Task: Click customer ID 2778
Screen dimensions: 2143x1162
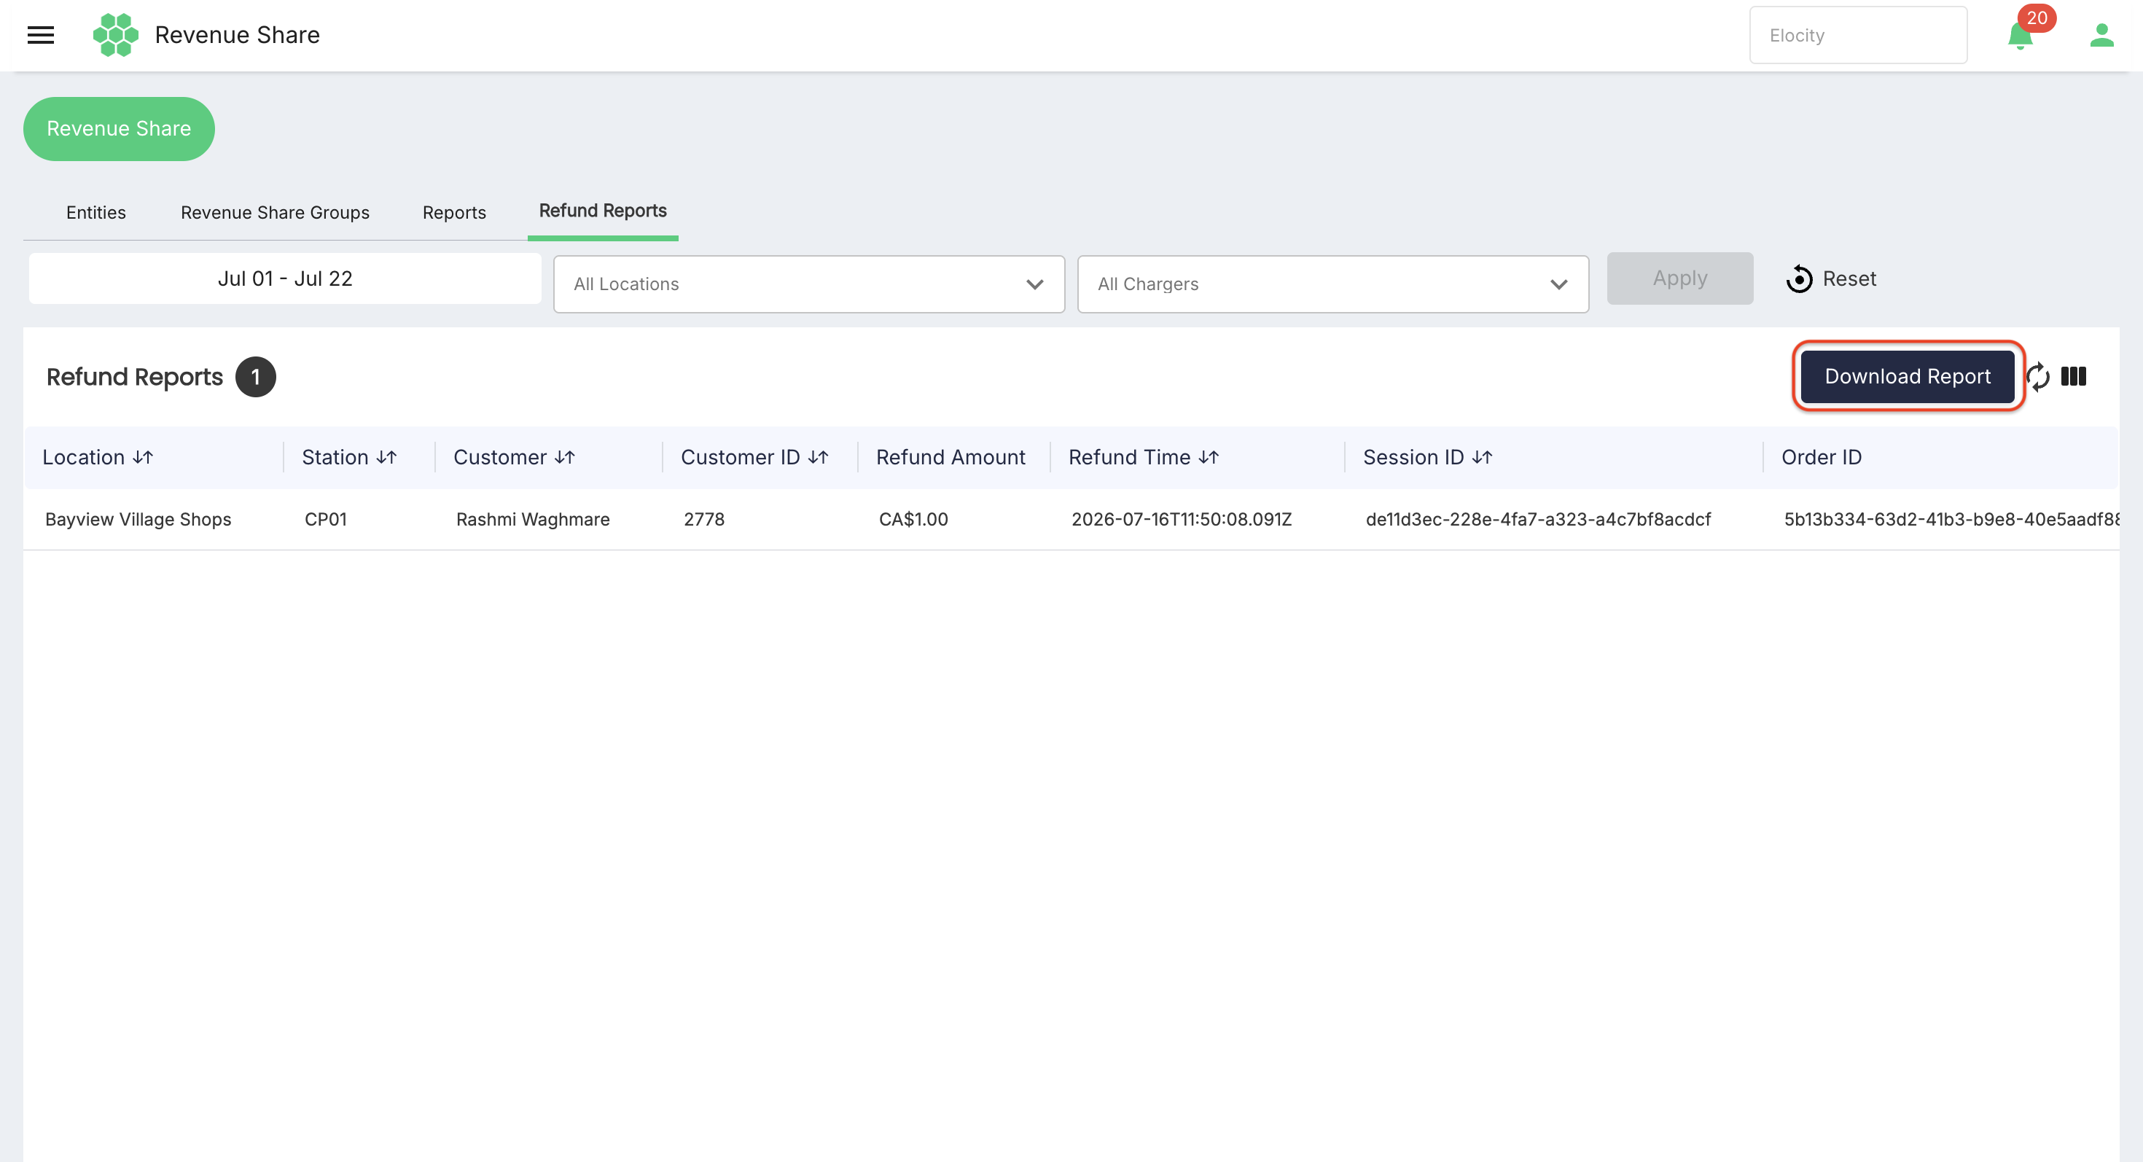Action: pyautogui.click(x=704, y=519)
